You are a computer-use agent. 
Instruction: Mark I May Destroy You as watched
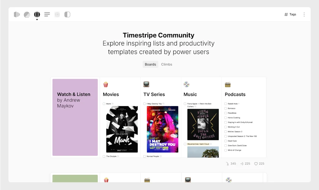tap(145, 104)
